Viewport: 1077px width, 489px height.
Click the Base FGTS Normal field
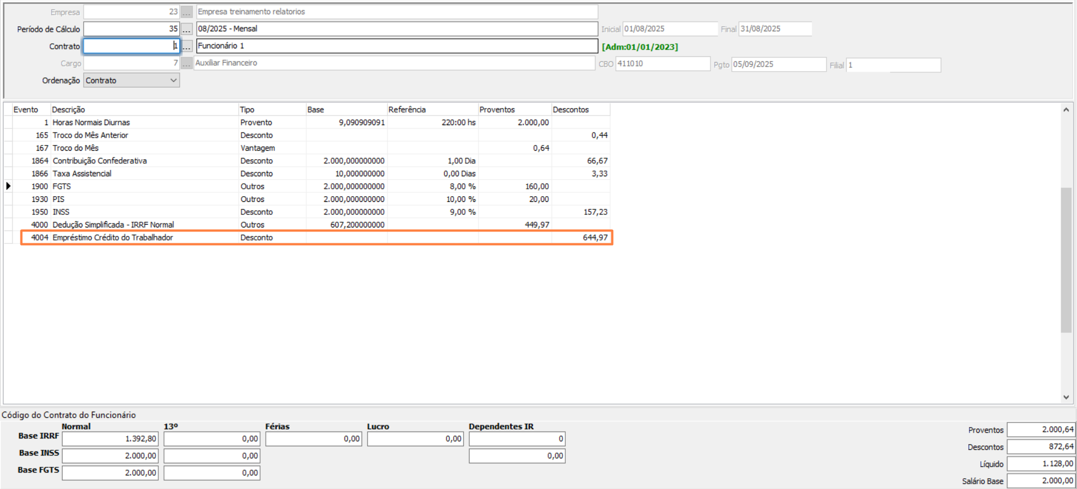coord(110,473)
